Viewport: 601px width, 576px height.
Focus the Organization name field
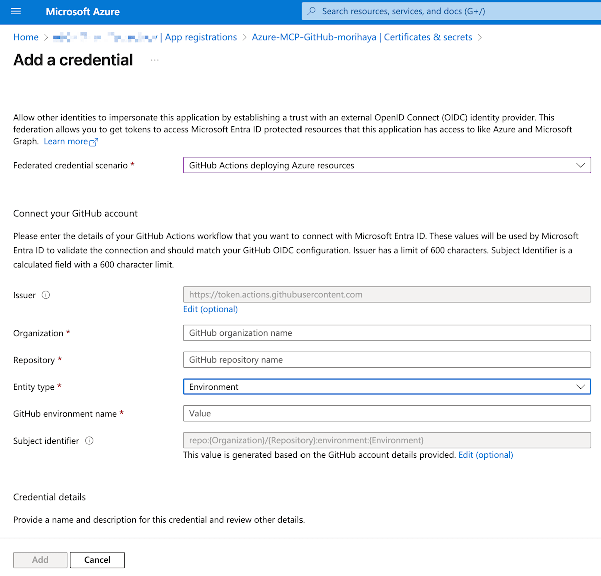pyautogui.click(x=387, y=333)
